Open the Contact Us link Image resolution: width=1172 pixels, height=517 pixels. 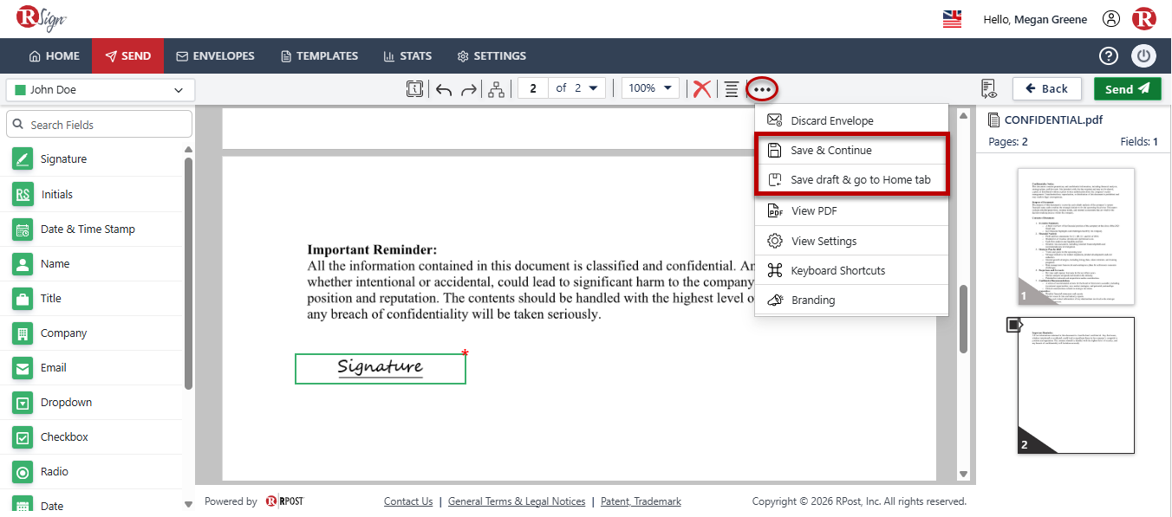click(408, 501)
